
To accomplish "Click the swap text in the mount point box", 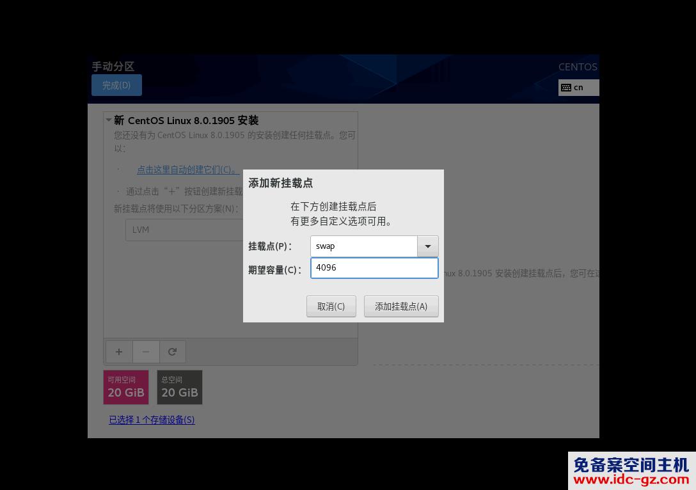I will click(326, 246).
